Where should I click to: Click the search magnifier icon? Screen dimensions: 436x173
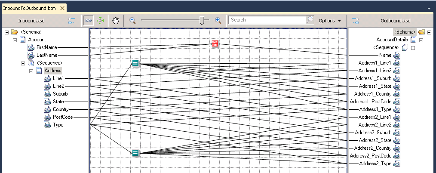(x=309, y=20)
